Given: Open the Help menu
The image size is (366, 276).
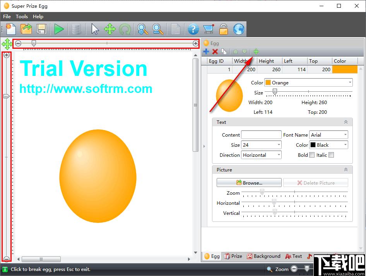Looking at the screenshot, I should 38,17.
